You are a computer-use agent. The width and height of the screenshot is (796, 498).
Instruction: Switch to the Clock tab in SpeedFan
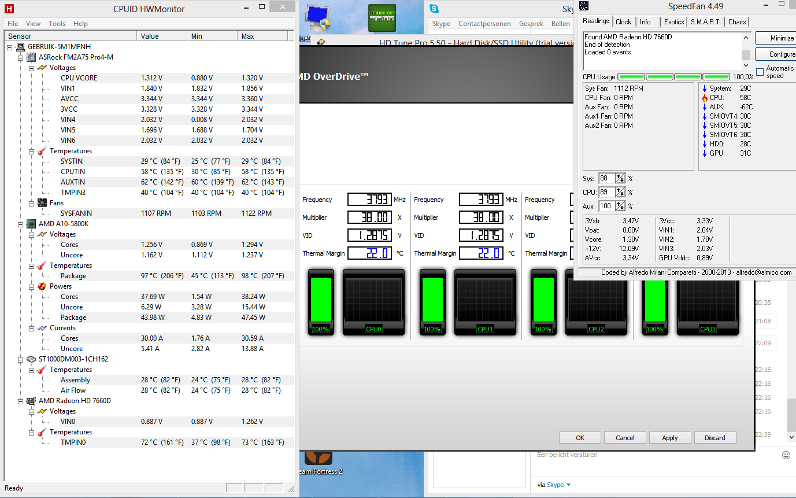click(x=623, y=22)
